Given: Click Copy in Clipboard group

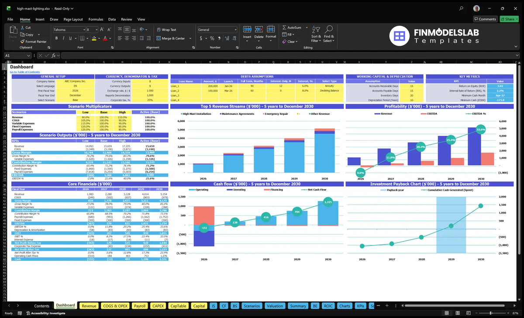Looking at the screenshot, I should [27, 34].
